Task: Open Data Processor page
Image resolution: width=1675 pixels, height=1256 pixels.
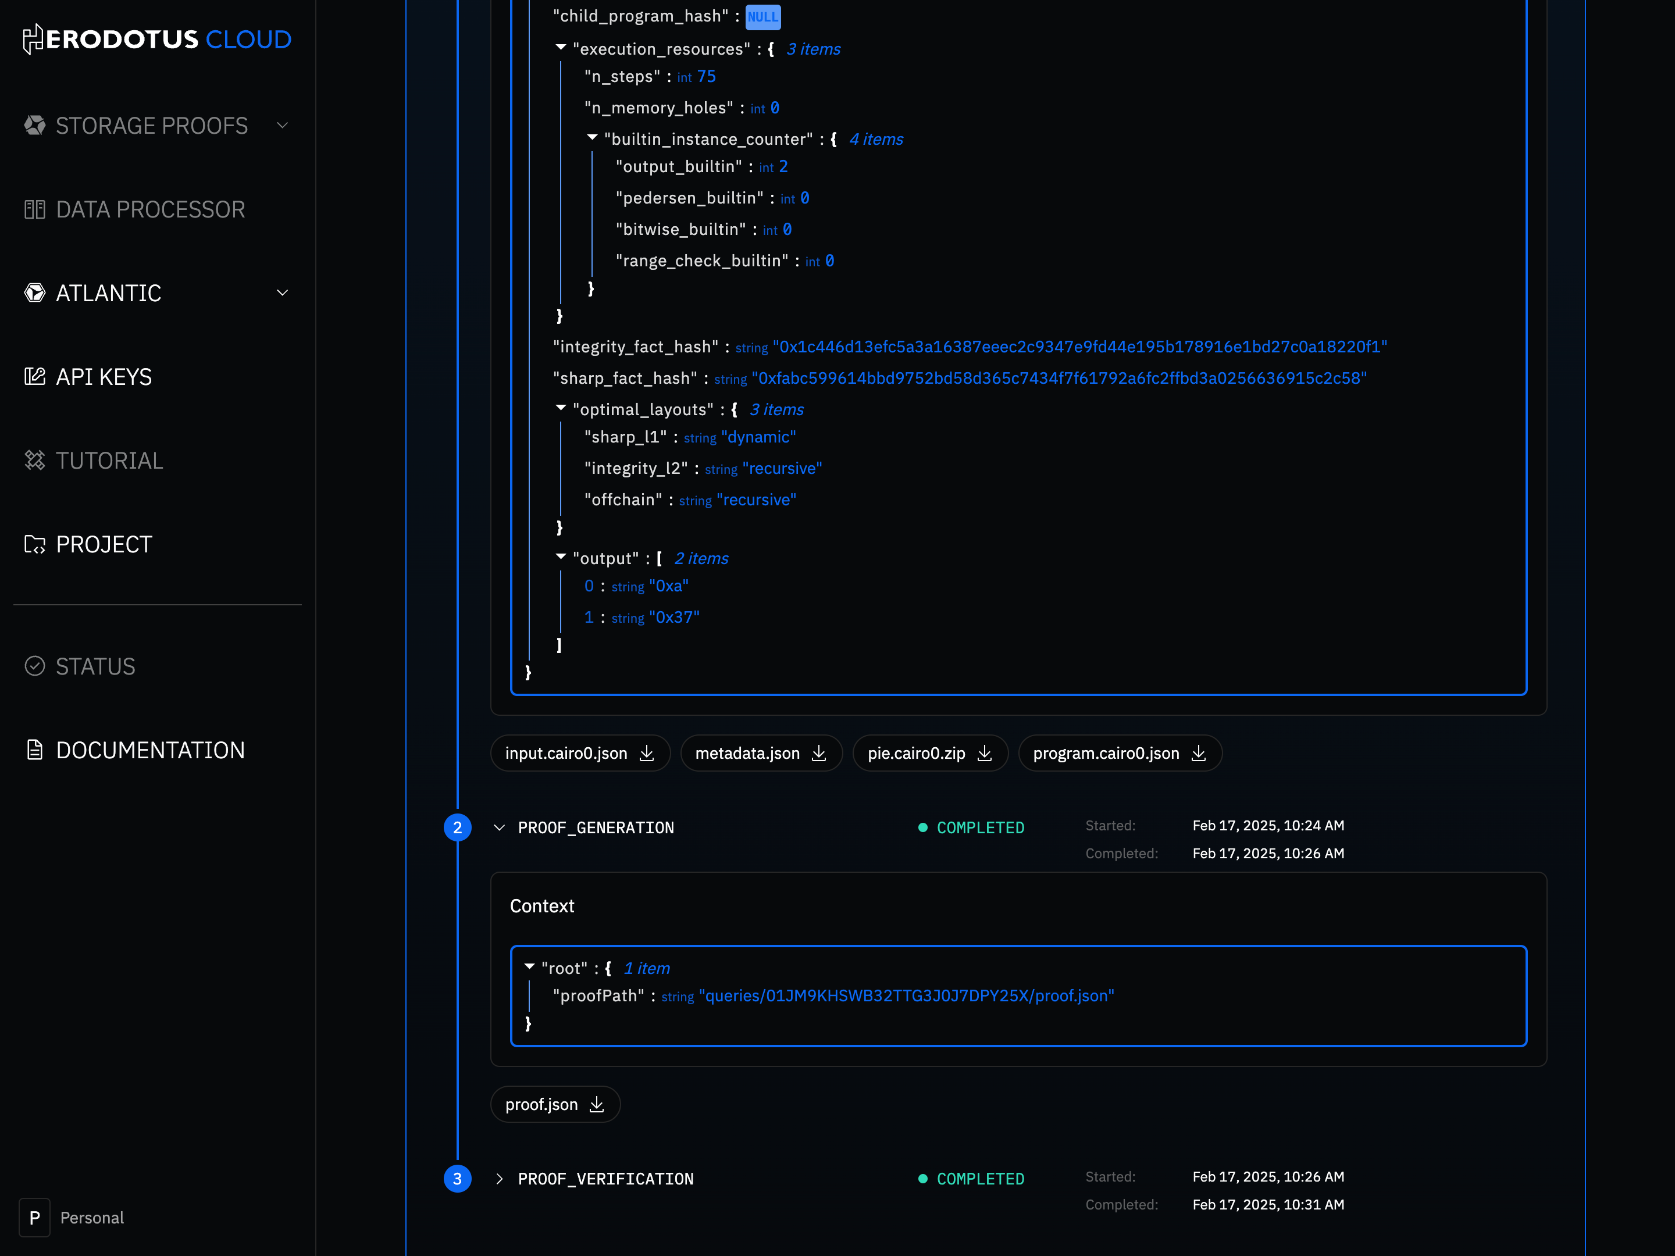Action: click(x=151, y=210)
